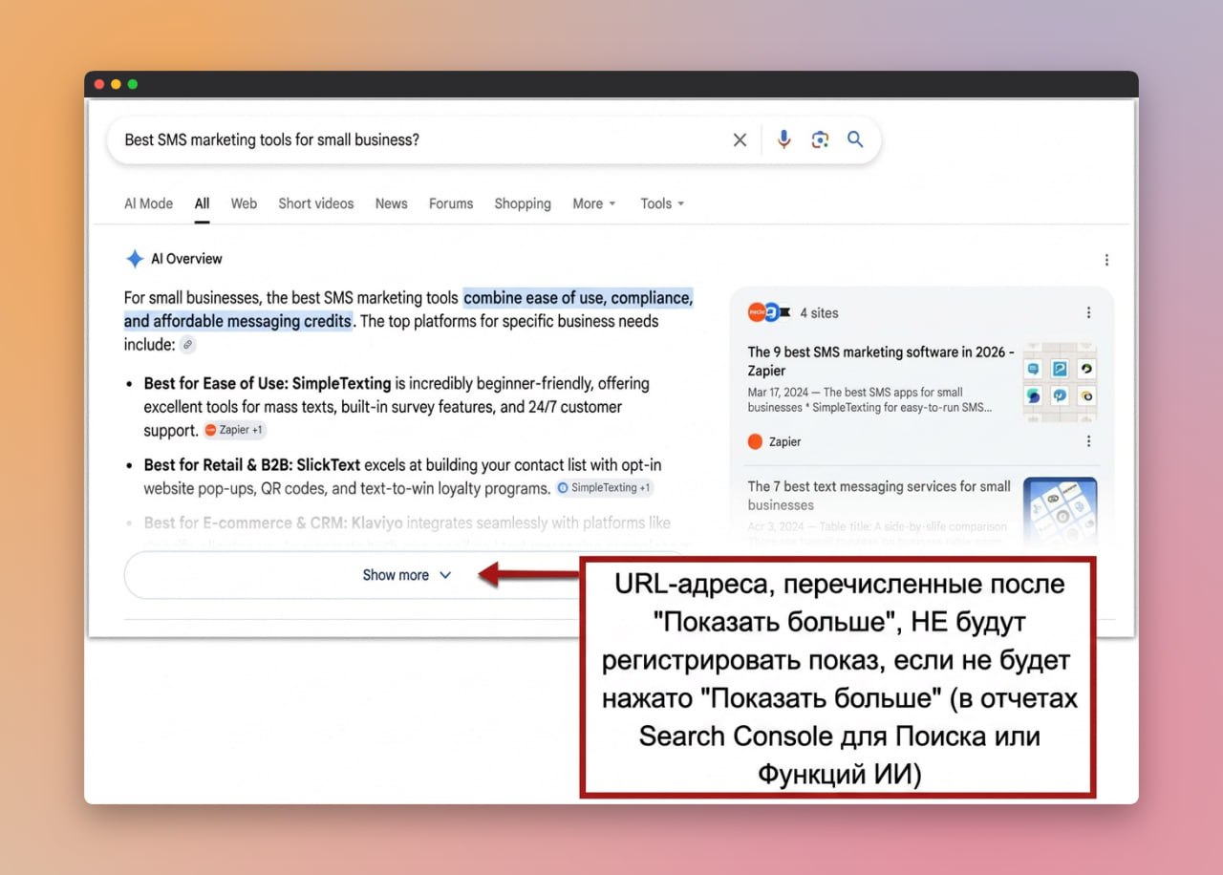1223x875 pixels.
Task: Select the All results tab
Action: coord(202,203)
